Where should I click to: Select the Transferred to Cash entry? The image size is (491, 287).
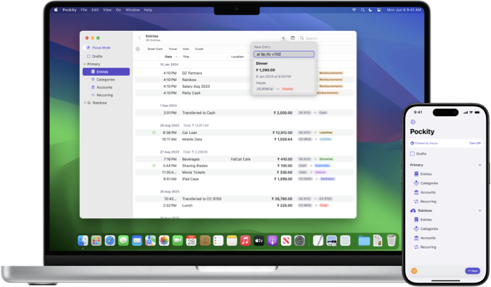pos(245,113)
